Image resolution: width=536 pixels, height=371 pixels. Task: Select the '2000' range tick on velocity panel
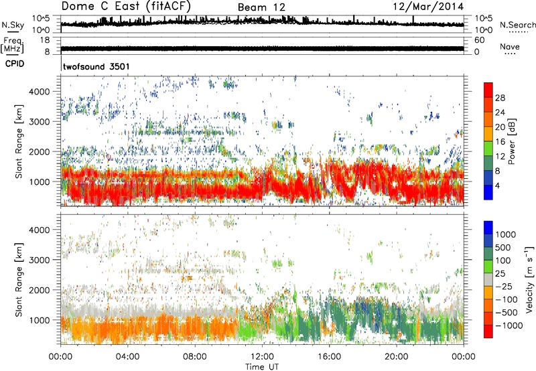coord(39,291)
